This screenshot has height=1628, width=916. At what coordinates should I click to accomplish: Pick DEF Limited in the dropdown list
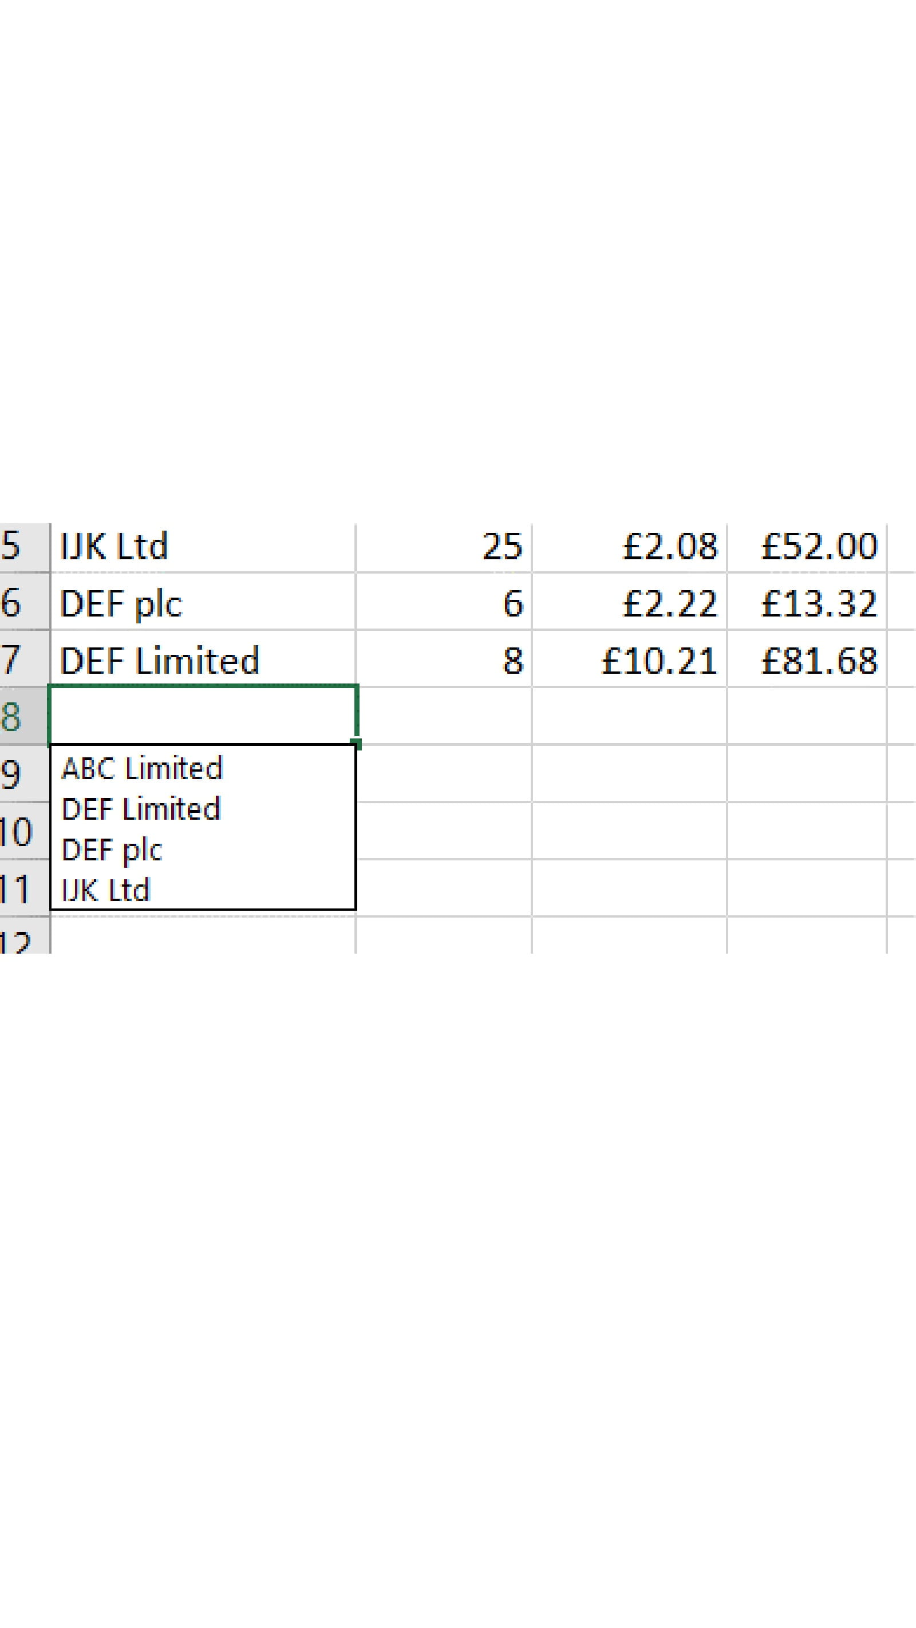point(141,809)
